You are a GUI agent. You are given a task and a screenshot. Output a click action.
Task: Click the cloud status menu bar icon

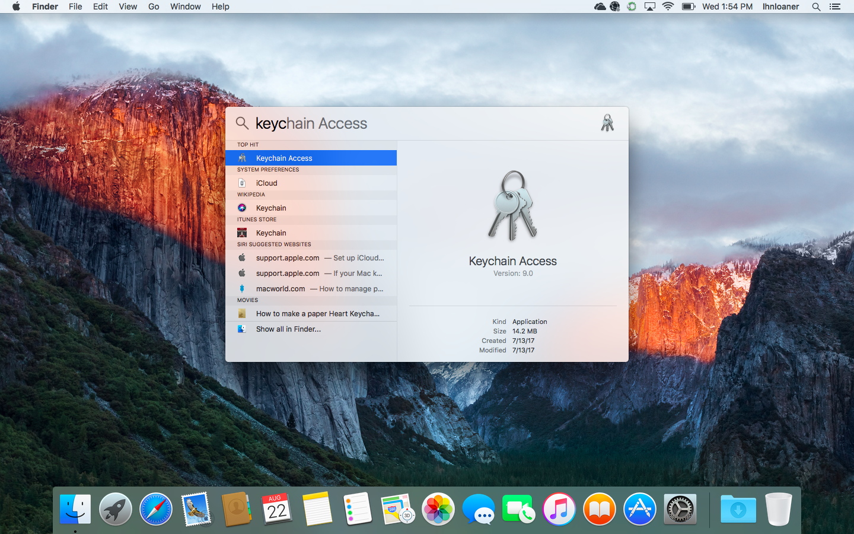600,7
